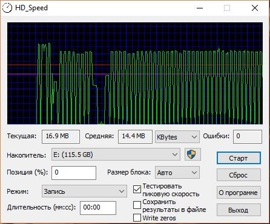Uncheck Тестировать пиковую скорость option
Viewport: 270px width, 224px height.
pyautogui.click(x=137, y=190)
